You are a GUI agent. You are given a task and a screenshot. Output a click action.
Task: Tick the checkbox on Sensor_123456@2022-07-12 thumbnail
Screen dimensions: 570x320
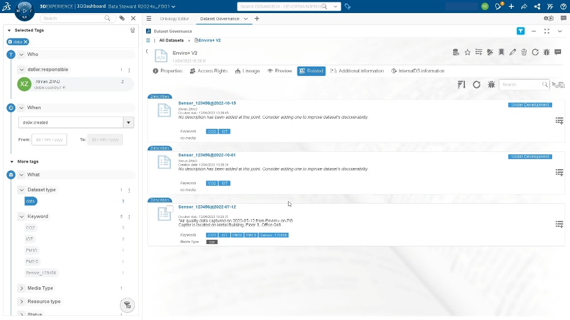pos(170,208)
